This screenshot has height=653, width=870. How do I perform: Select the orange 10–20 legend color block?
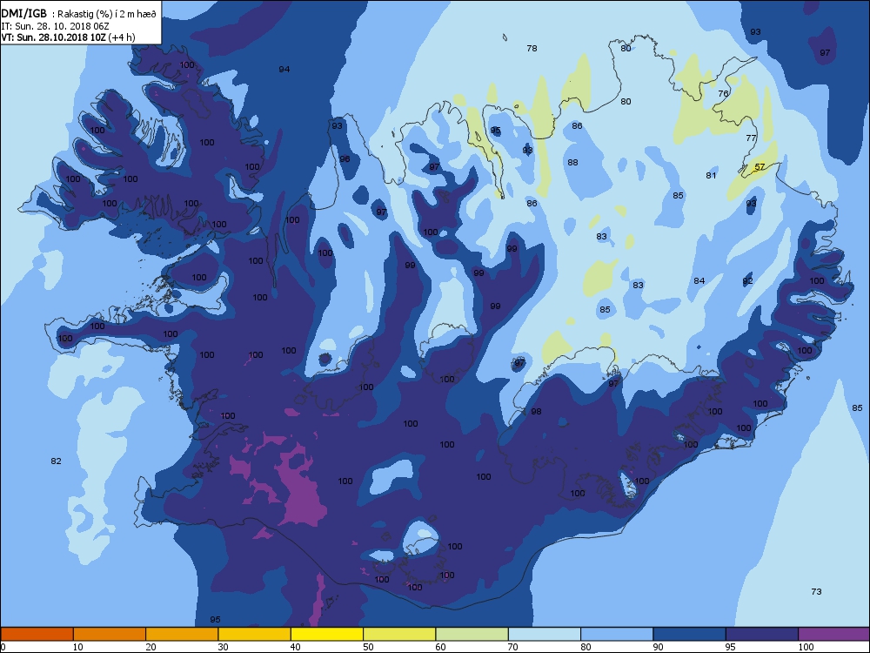[110, 634]
